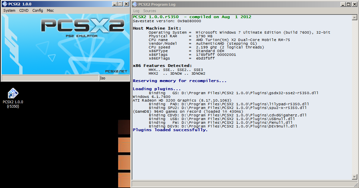Click the Program Log scrollbar down arrow

(354, 177)
